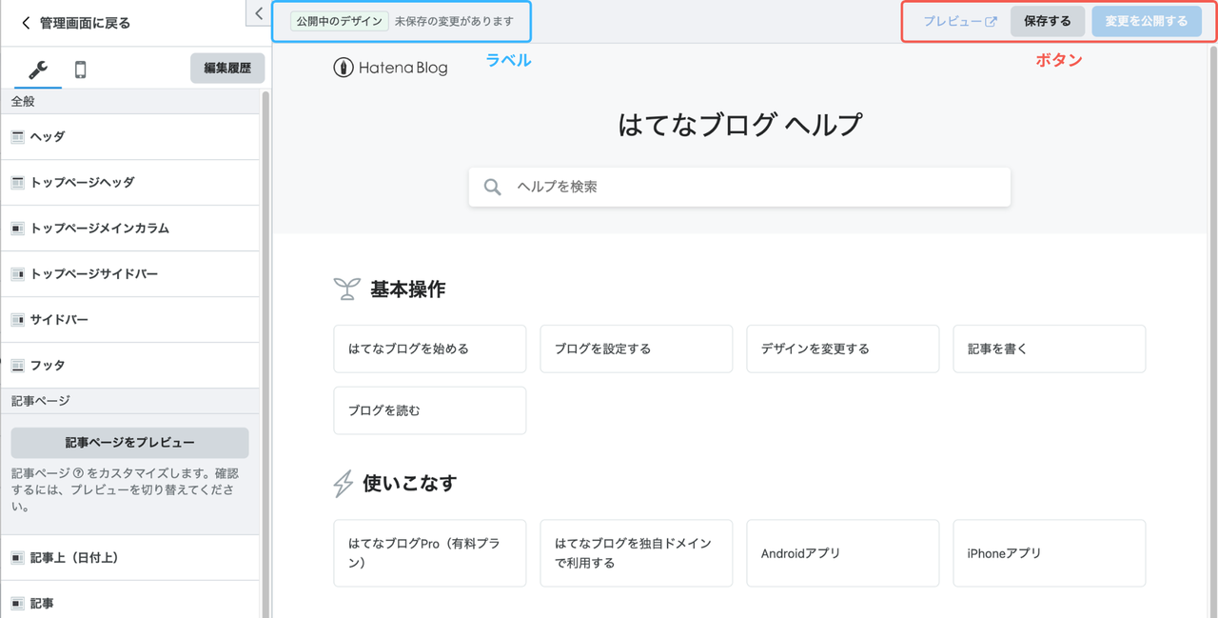The width and height of the screenshot is (1218, 618).
Task: Click the icon beside トップページサイドバー
Action: tap(17, 274)
